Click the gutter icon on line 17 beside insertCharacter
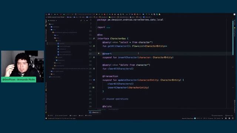 94,58
